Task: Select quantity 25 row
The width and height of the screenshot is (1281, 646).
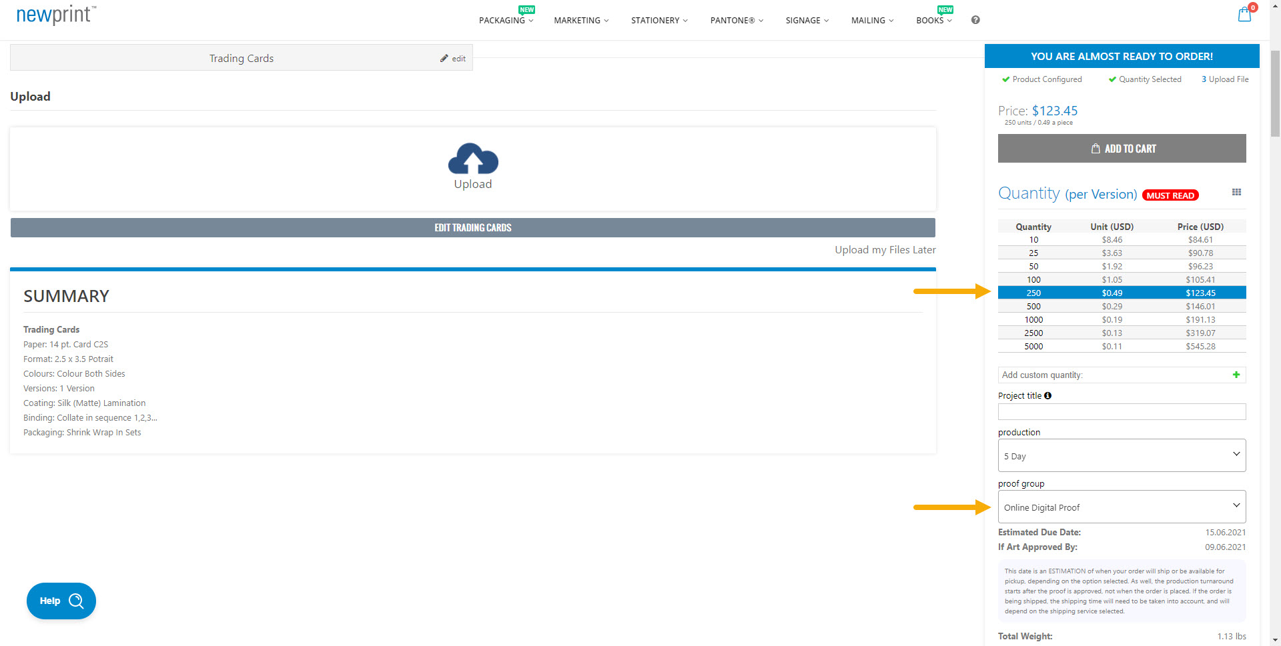Action: tap(1122, 253)
